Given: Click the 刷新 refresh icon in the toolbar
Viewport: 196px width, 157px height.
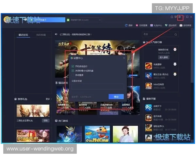Looking at the screenshot, I should point(126,26).
